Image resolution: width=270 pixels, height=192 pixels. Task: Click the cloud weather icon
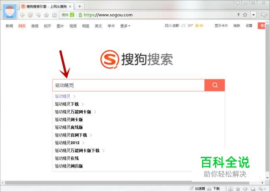[x=183, y=26]
